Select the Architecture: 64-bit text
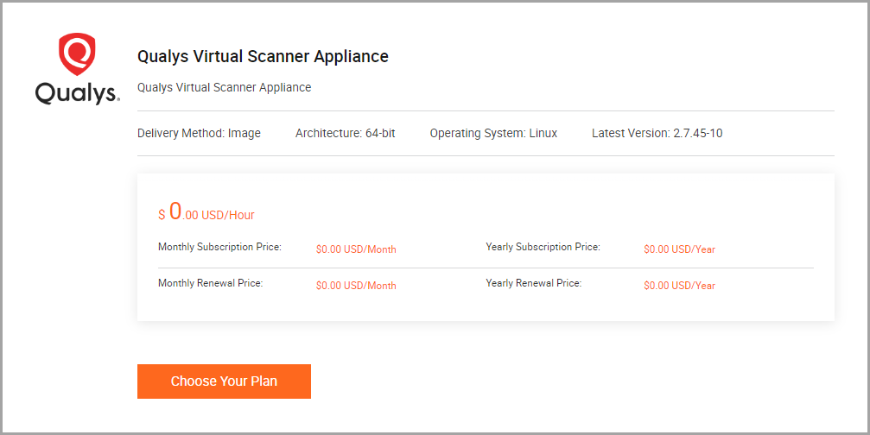 345,134
